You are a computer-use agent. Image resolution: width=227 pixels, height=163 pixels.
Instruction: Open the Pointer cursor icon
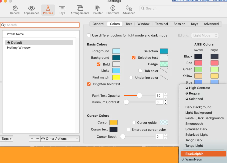98,10
